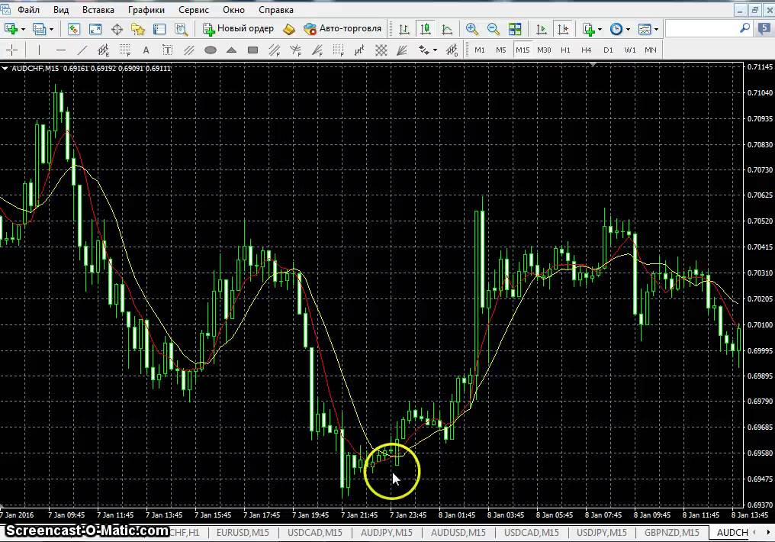
Task: Select the H4 timeframe
Action: [x=586, y=50]
